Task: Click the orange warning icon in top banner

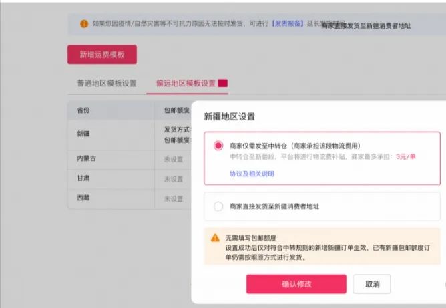Action: coord(84,24)
